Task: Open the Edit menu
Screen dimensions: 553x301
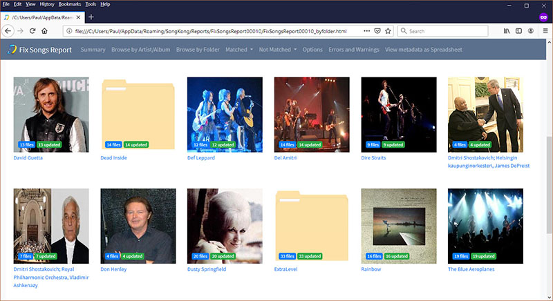Action: click(x=18, y=4)
